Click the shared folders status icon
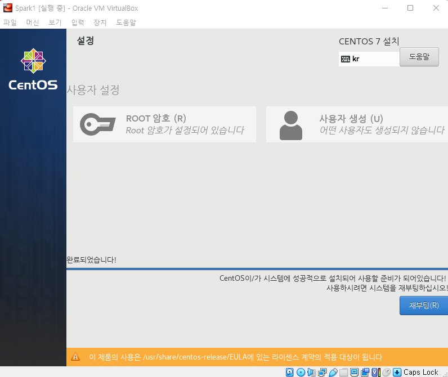Viewport: 448px width, 377px height. click(x=344, y=372)
